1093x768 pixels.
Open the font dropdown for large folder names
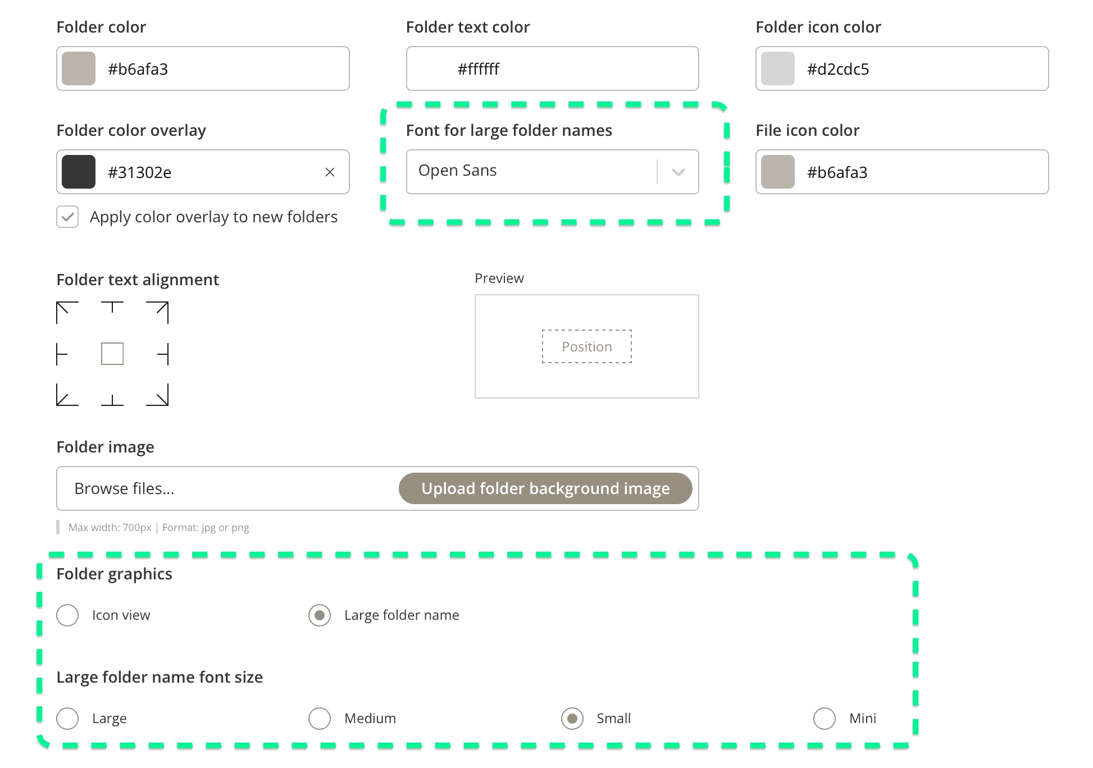(677, 172)
